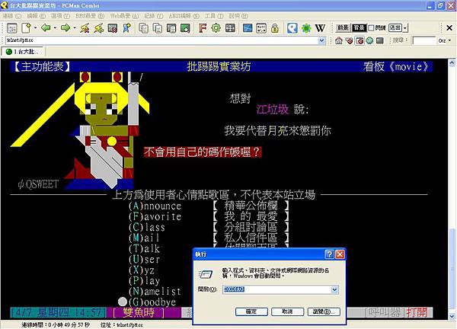Screen dimensions: 457x329
Task: Open the 送出 dropdown arrow
Action: (405, 28)
